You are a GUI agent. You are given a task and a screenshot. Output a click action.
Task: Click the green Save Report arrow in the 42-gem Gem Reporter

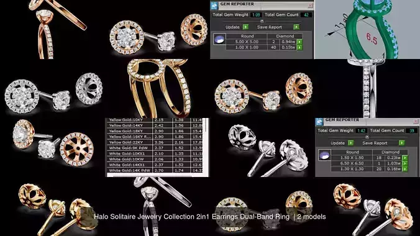296,27
